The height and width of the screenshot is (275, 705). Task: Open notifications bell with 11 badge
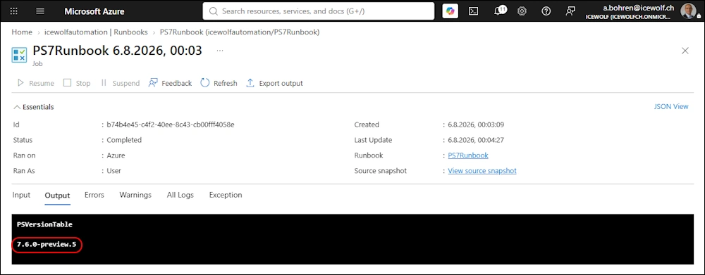coord(499,11)
